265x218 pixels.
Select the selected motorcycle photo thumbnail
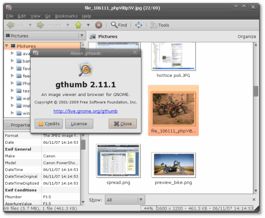173,109
